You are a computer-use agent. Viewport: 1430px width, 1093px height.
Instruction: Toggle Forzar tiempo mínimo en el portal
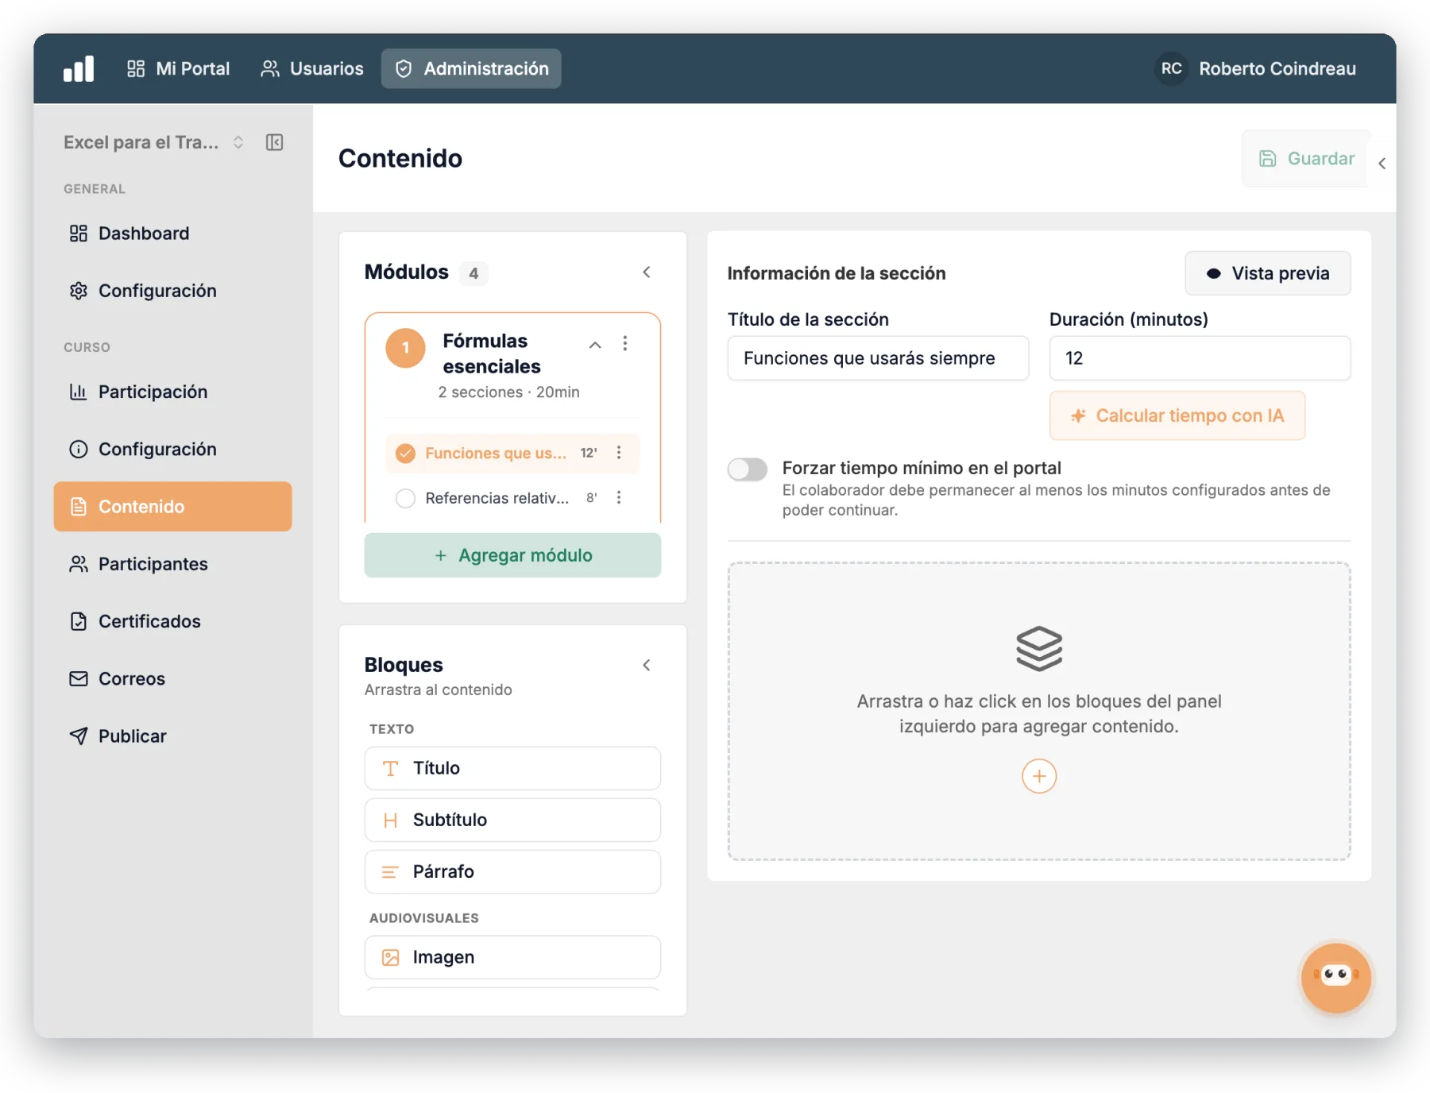click(748, 469)
